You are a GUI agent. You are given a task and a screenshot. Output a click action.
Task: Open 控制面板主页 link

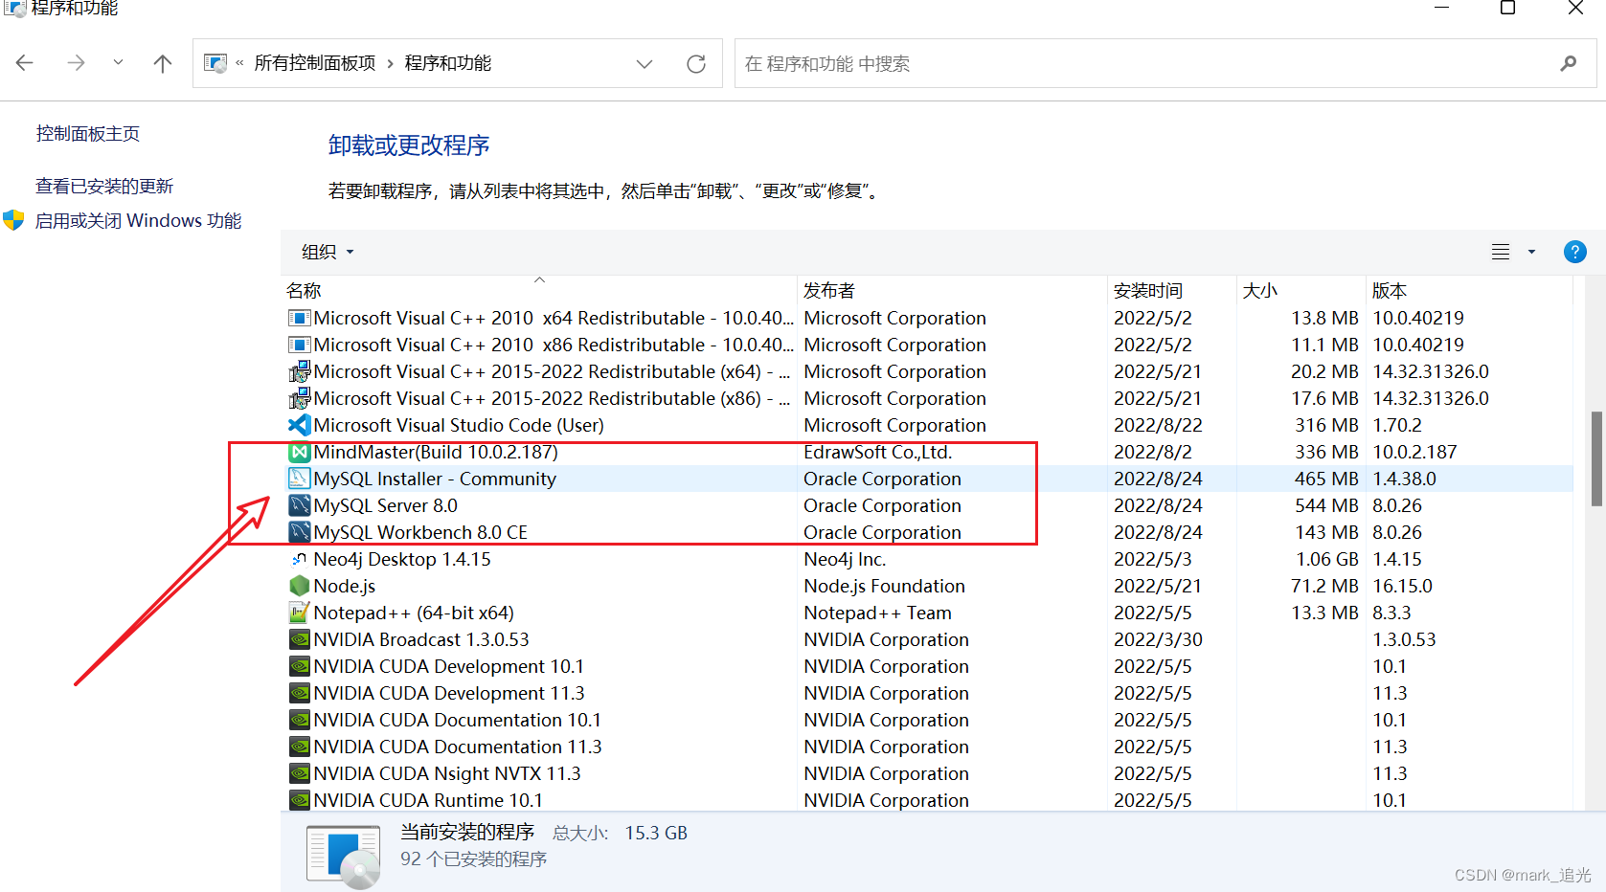tap(88, 134)
